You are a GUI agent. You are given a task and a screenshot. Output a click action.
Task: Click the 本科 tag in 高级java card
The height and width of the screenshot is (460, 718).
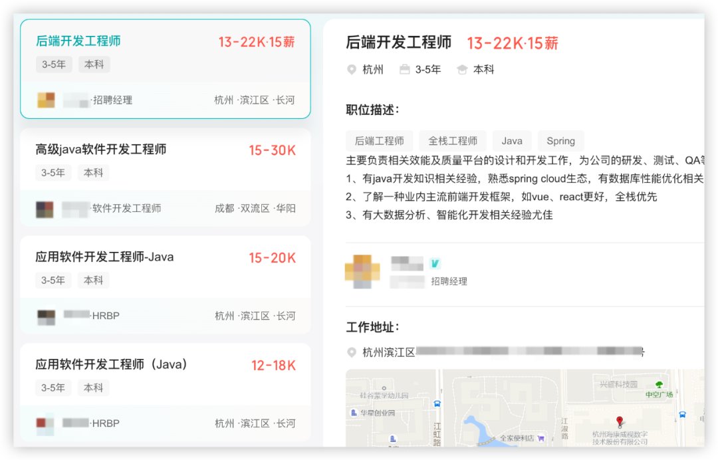point(94,173)
